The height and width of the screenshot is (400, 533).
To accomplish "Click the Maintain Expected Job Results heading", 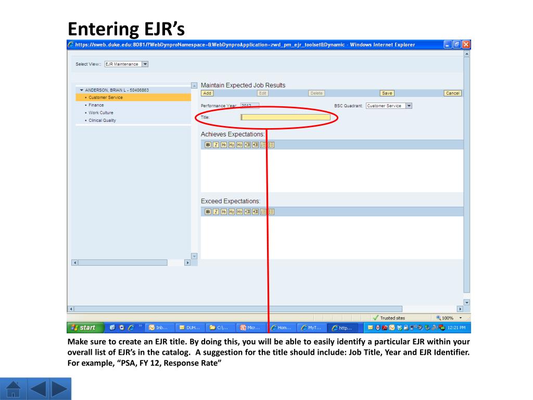I will 243,85.
